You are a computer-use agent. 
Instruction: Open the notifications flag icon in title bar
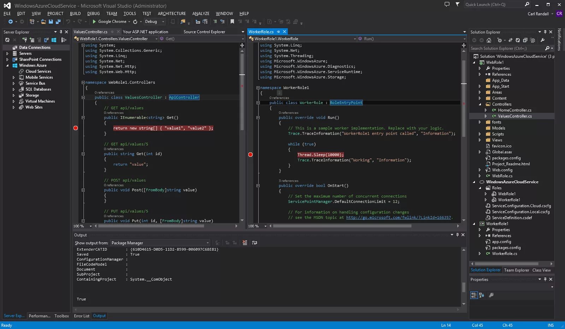pos(457,5)
